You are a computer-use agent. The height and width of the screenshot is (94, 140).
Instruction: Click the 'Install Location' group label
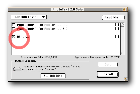(25, 61)
